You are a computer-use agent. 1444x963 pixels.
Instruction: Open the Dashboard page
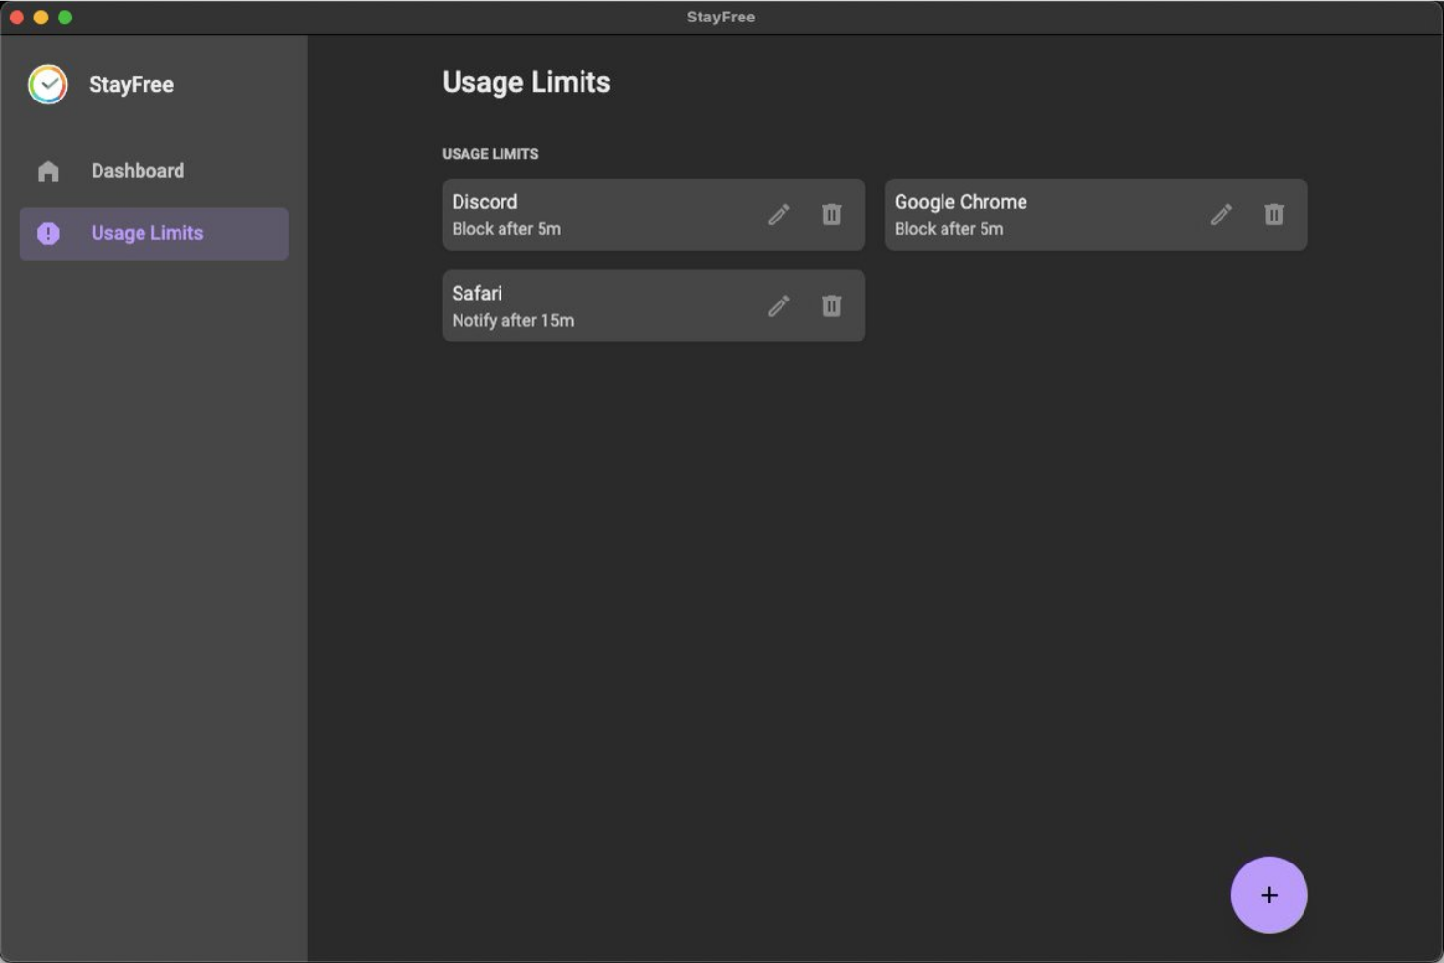point(137,170)
